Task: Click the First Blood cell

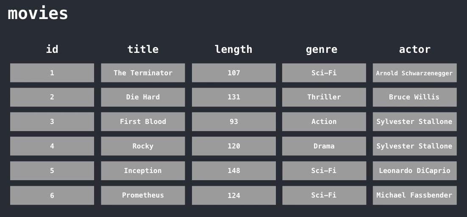Action: [143, 121]
